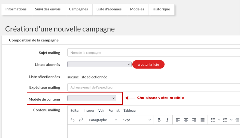Screen dimensions: 240x138
Task: Open the Liste d'abonnés tab
Action: coord(109,9)
